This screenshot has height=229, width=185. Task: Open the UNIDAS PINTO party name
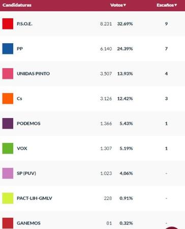tap(34, 74)
